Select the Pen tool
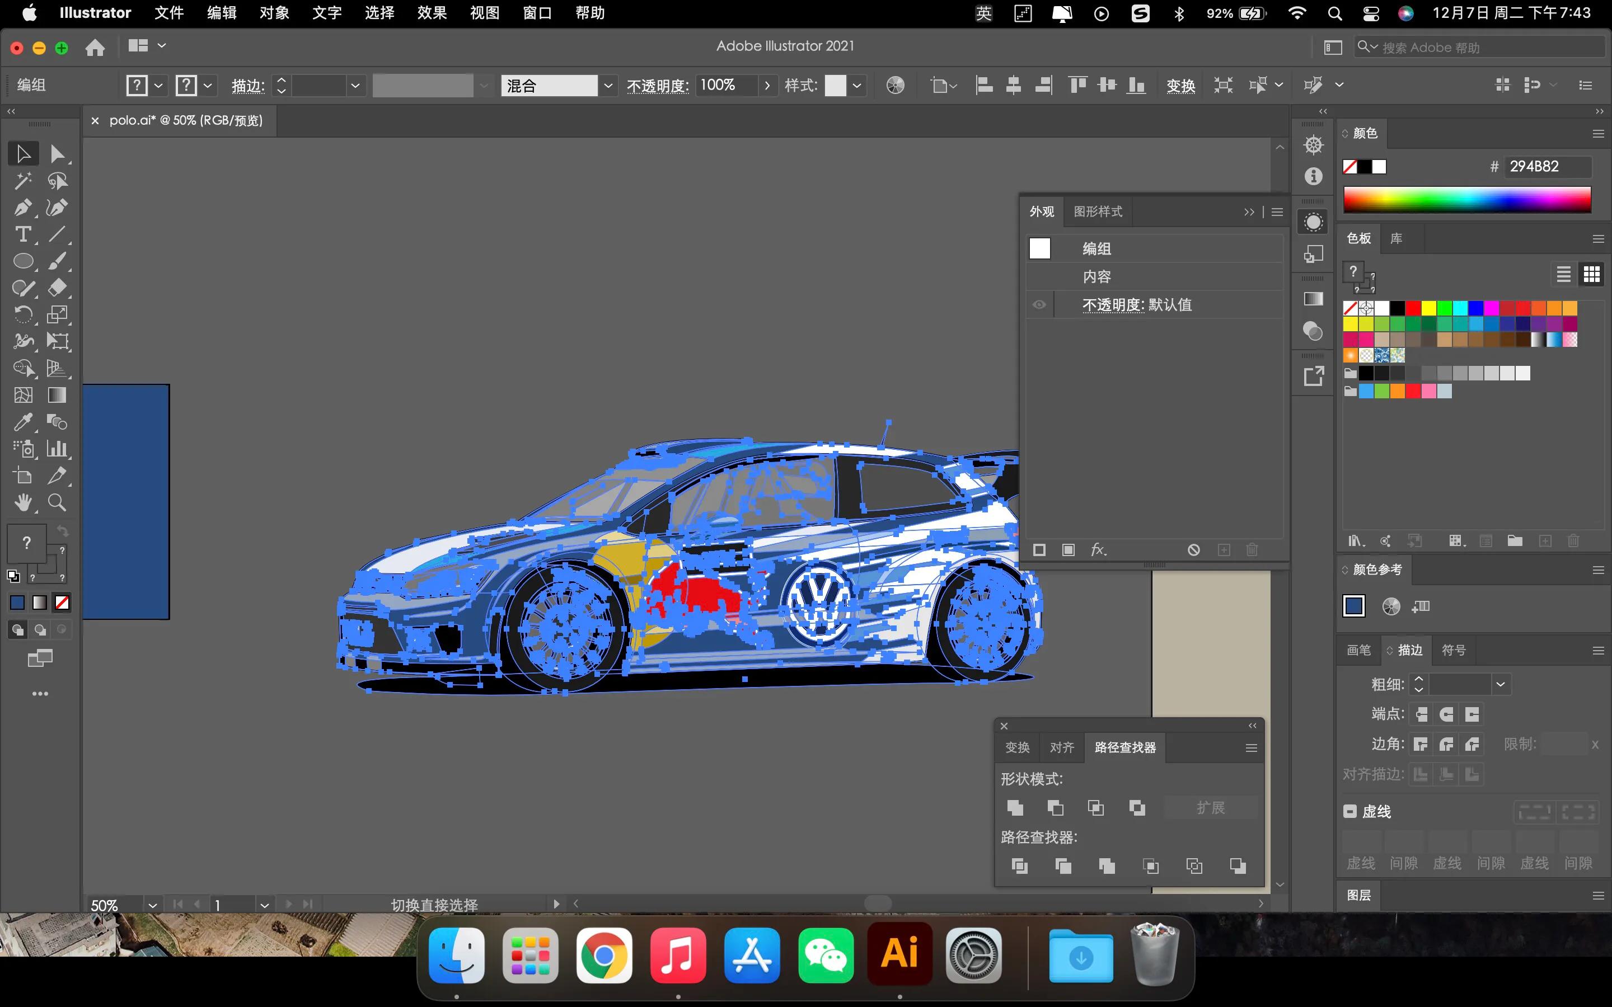 (x=24, y=208)
